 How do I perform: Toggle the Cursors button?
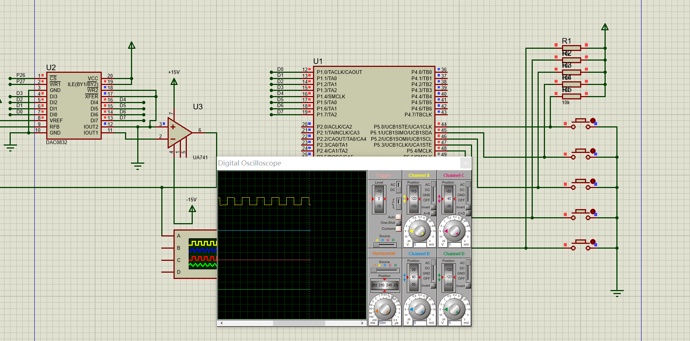[x=398, y=229]
